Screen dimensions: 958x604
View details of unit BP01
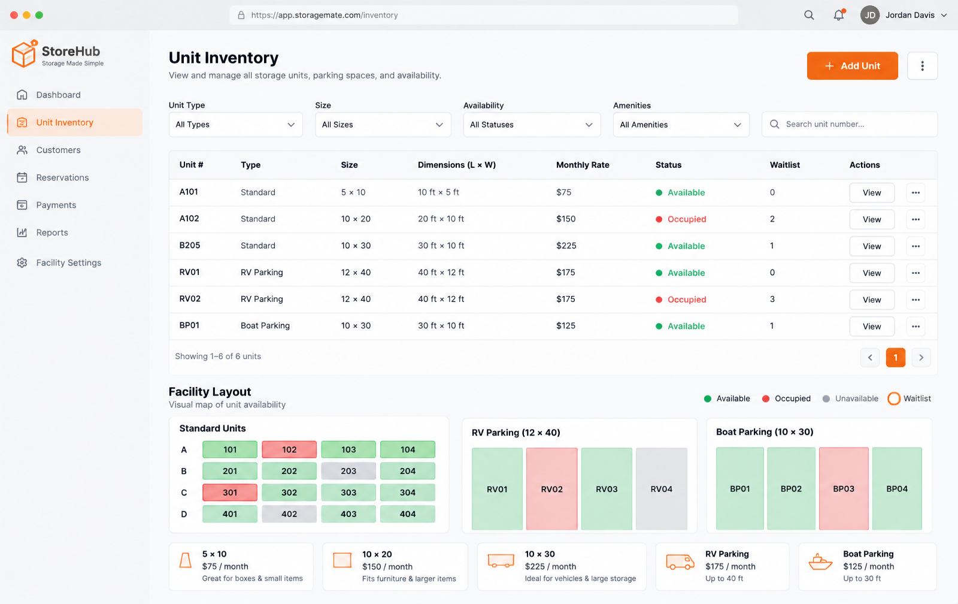(x=872, y=327)
